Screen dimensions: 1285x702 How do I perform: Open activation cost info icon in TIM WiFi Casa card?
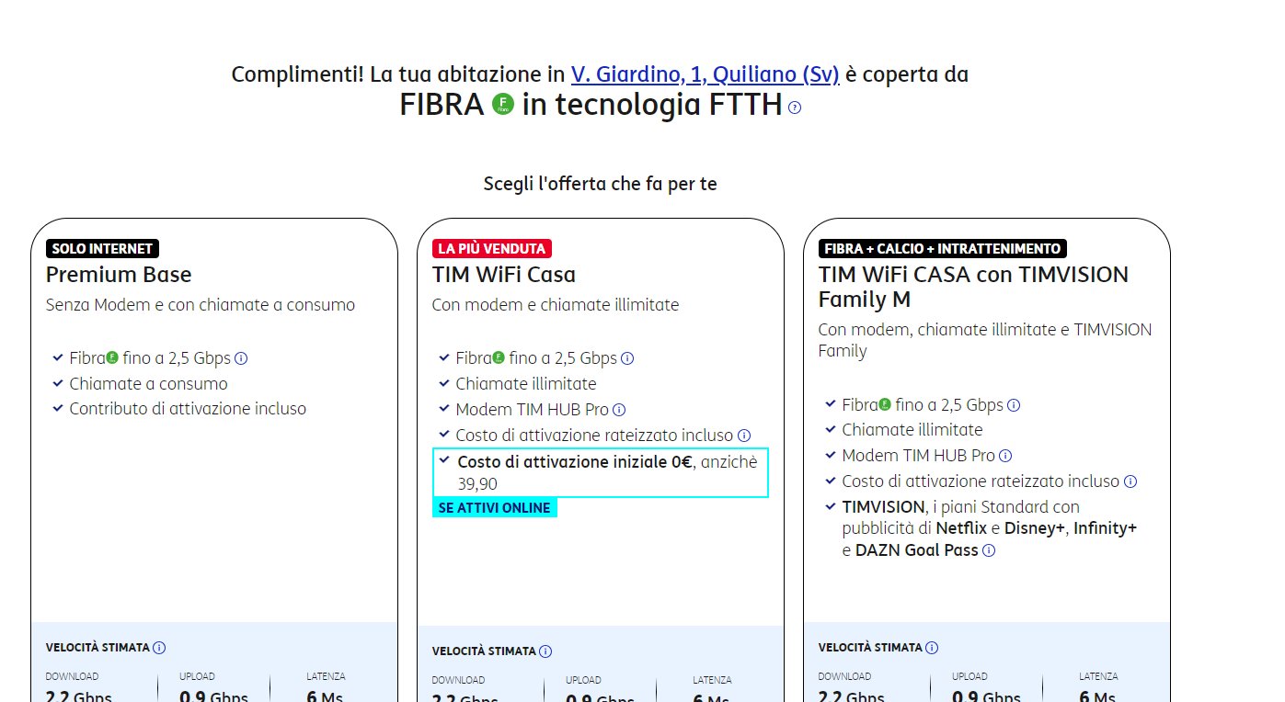744,436
